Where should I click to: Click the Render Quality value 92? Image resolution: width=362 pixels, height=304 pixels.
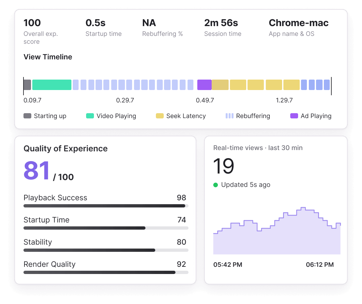pos(181,264)
